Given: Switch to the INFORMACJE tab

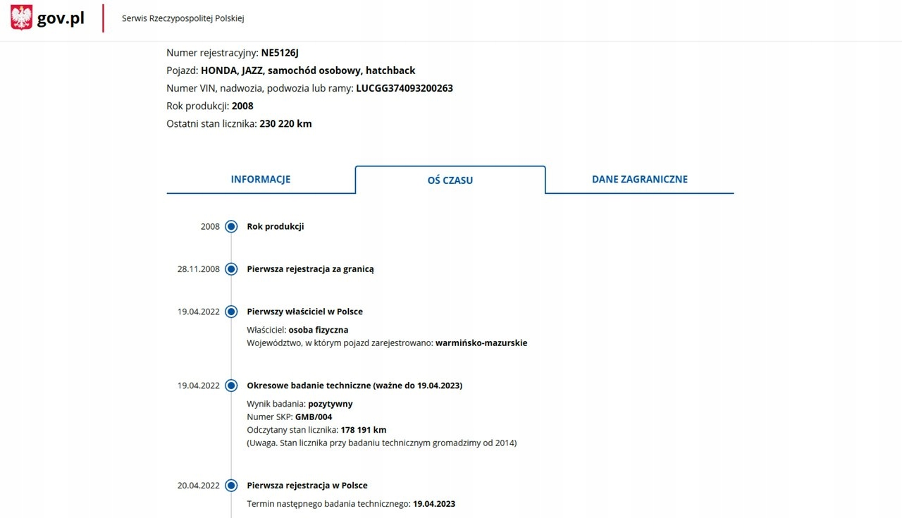Looking at the screenshot, I should [x=261, y=179].
